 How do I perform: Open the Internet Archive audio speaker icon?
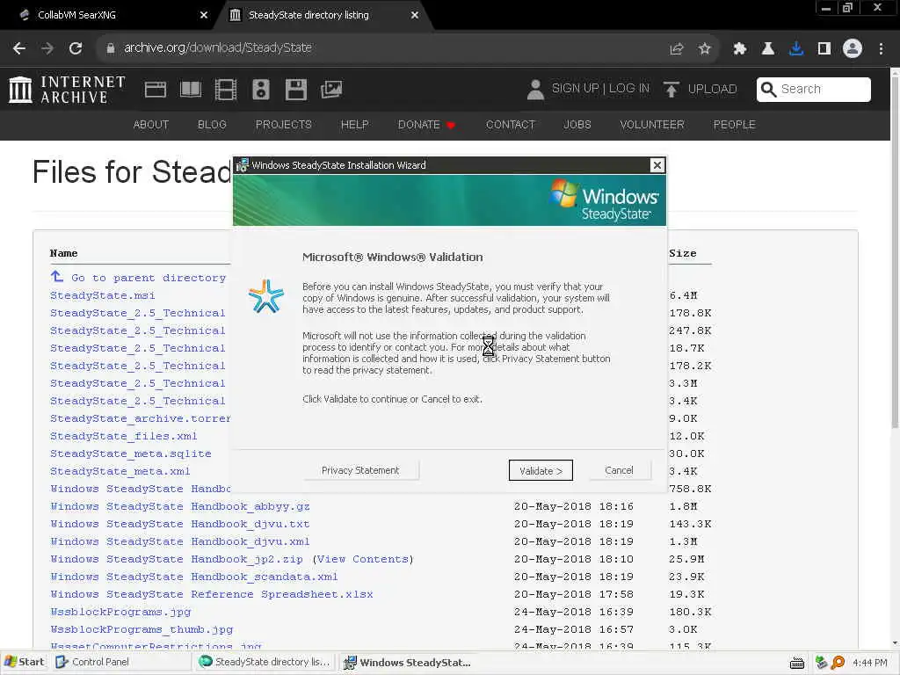tap(260, 90)
